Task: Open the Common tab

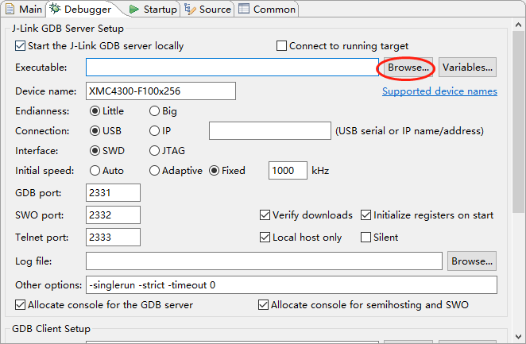Action: (x=267, y=9)
